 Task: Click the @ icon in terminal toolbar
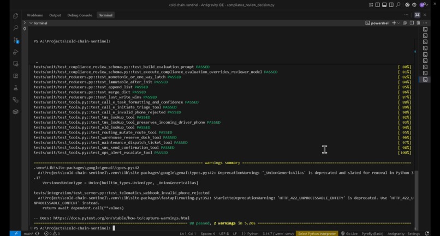click(405, 23)
